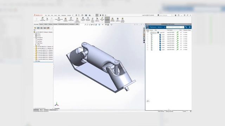Switch to the Motion Study 1 bottom tab

point(53,110)
